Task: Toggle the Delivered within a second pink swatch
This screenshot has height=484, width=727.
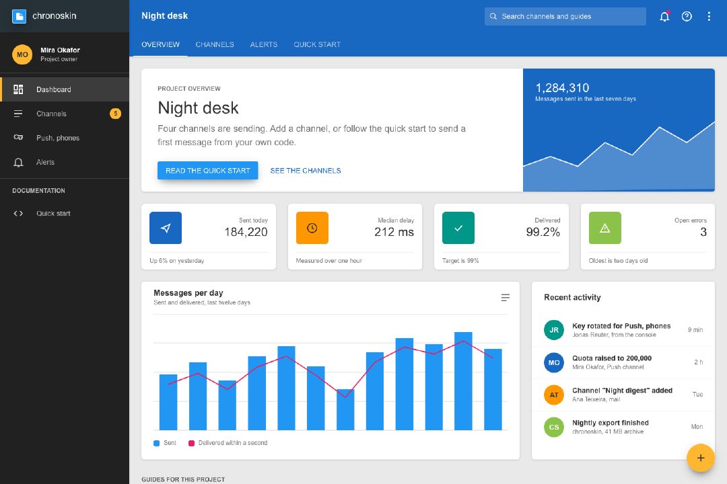Action: [x=191, y=443]
